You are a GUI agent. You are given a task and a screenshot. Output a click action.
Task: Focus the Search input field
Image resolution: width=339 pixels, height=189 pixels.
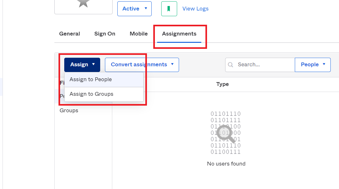tap(260, 65)
